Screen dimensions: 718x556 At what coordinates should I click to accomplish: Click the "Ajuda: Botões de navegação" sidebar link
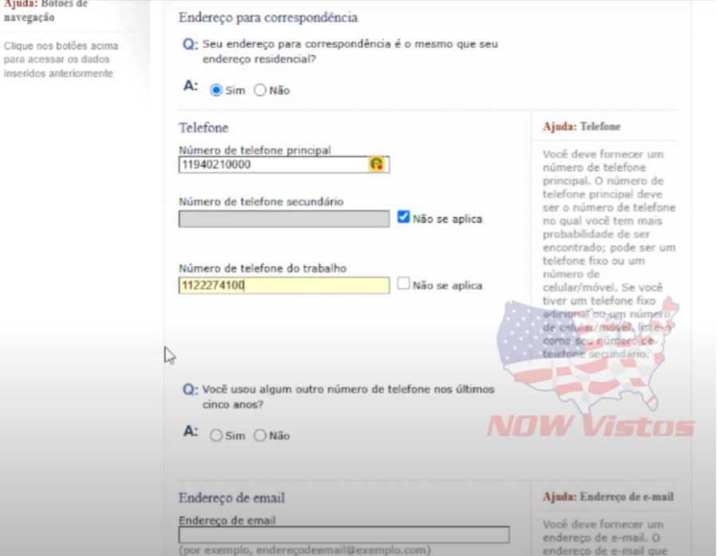[x=42, y=9]
